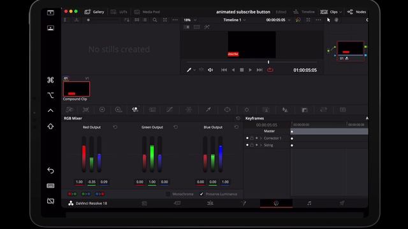
Task: Open the RGB Mixer palette icon
Action: point(135,109)
